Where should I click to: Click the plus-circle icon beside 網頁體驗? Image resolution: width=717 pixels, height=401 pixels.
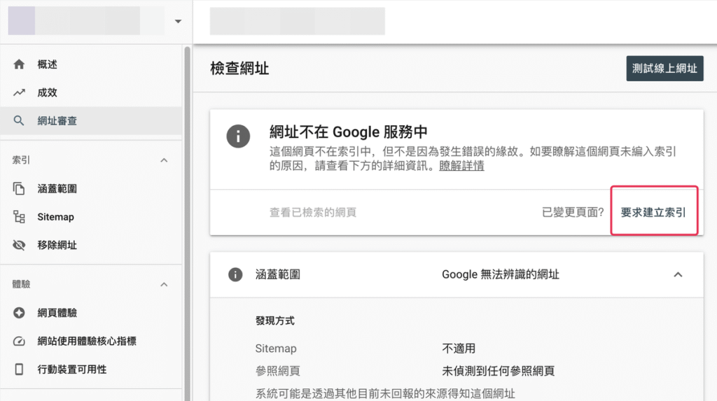(x=19, y=313)
